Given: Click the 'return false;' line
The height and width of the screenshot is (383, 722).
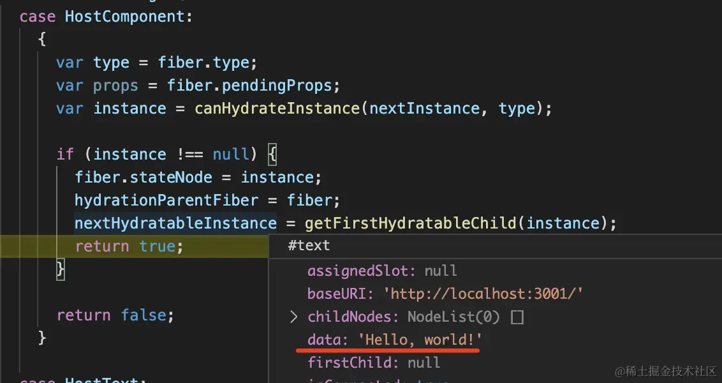Looking at the screenshot, I should (x=115, y=315).
